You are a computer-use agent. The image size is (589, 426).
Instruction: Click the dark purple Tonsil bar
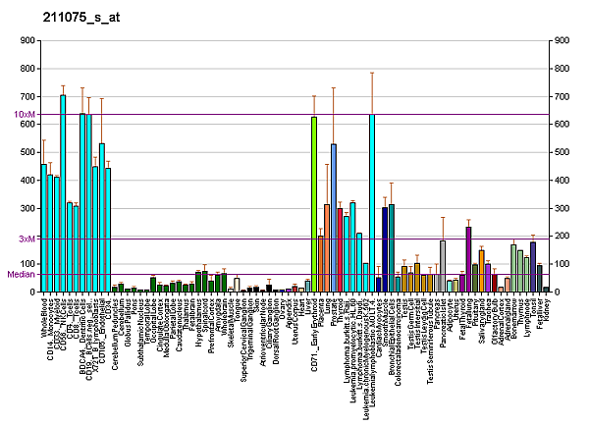533,267
